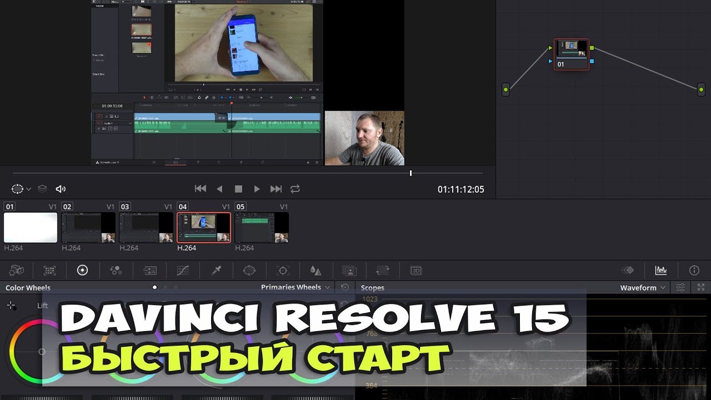Image resolution: width=711 pixels, height=400 pixels.
Task: Click the V1 label above clip 05
Action: [x=283, y=207]
